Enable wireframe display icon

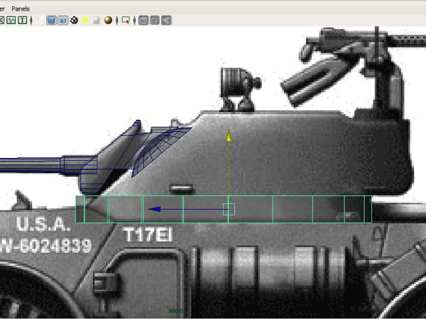(40, 20)
